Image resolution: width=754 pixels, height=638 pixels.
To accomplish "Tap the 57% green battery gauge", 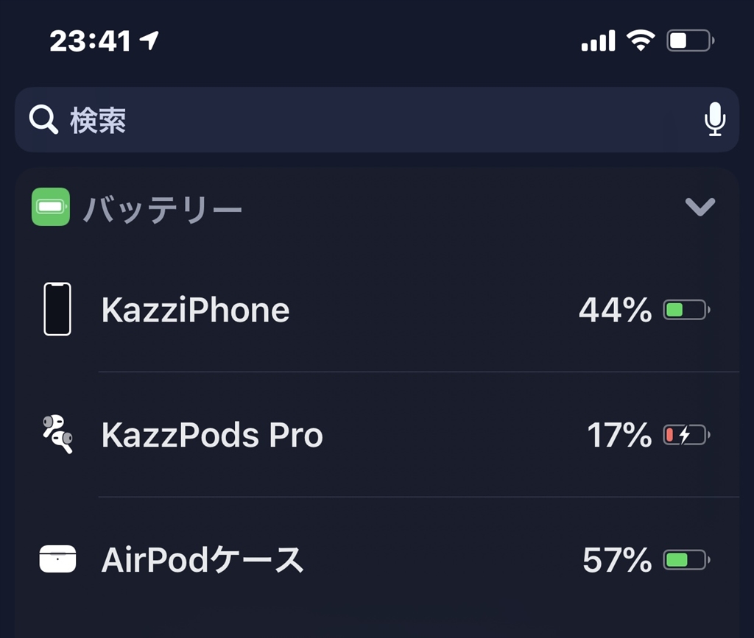I will tap(685, 559).
